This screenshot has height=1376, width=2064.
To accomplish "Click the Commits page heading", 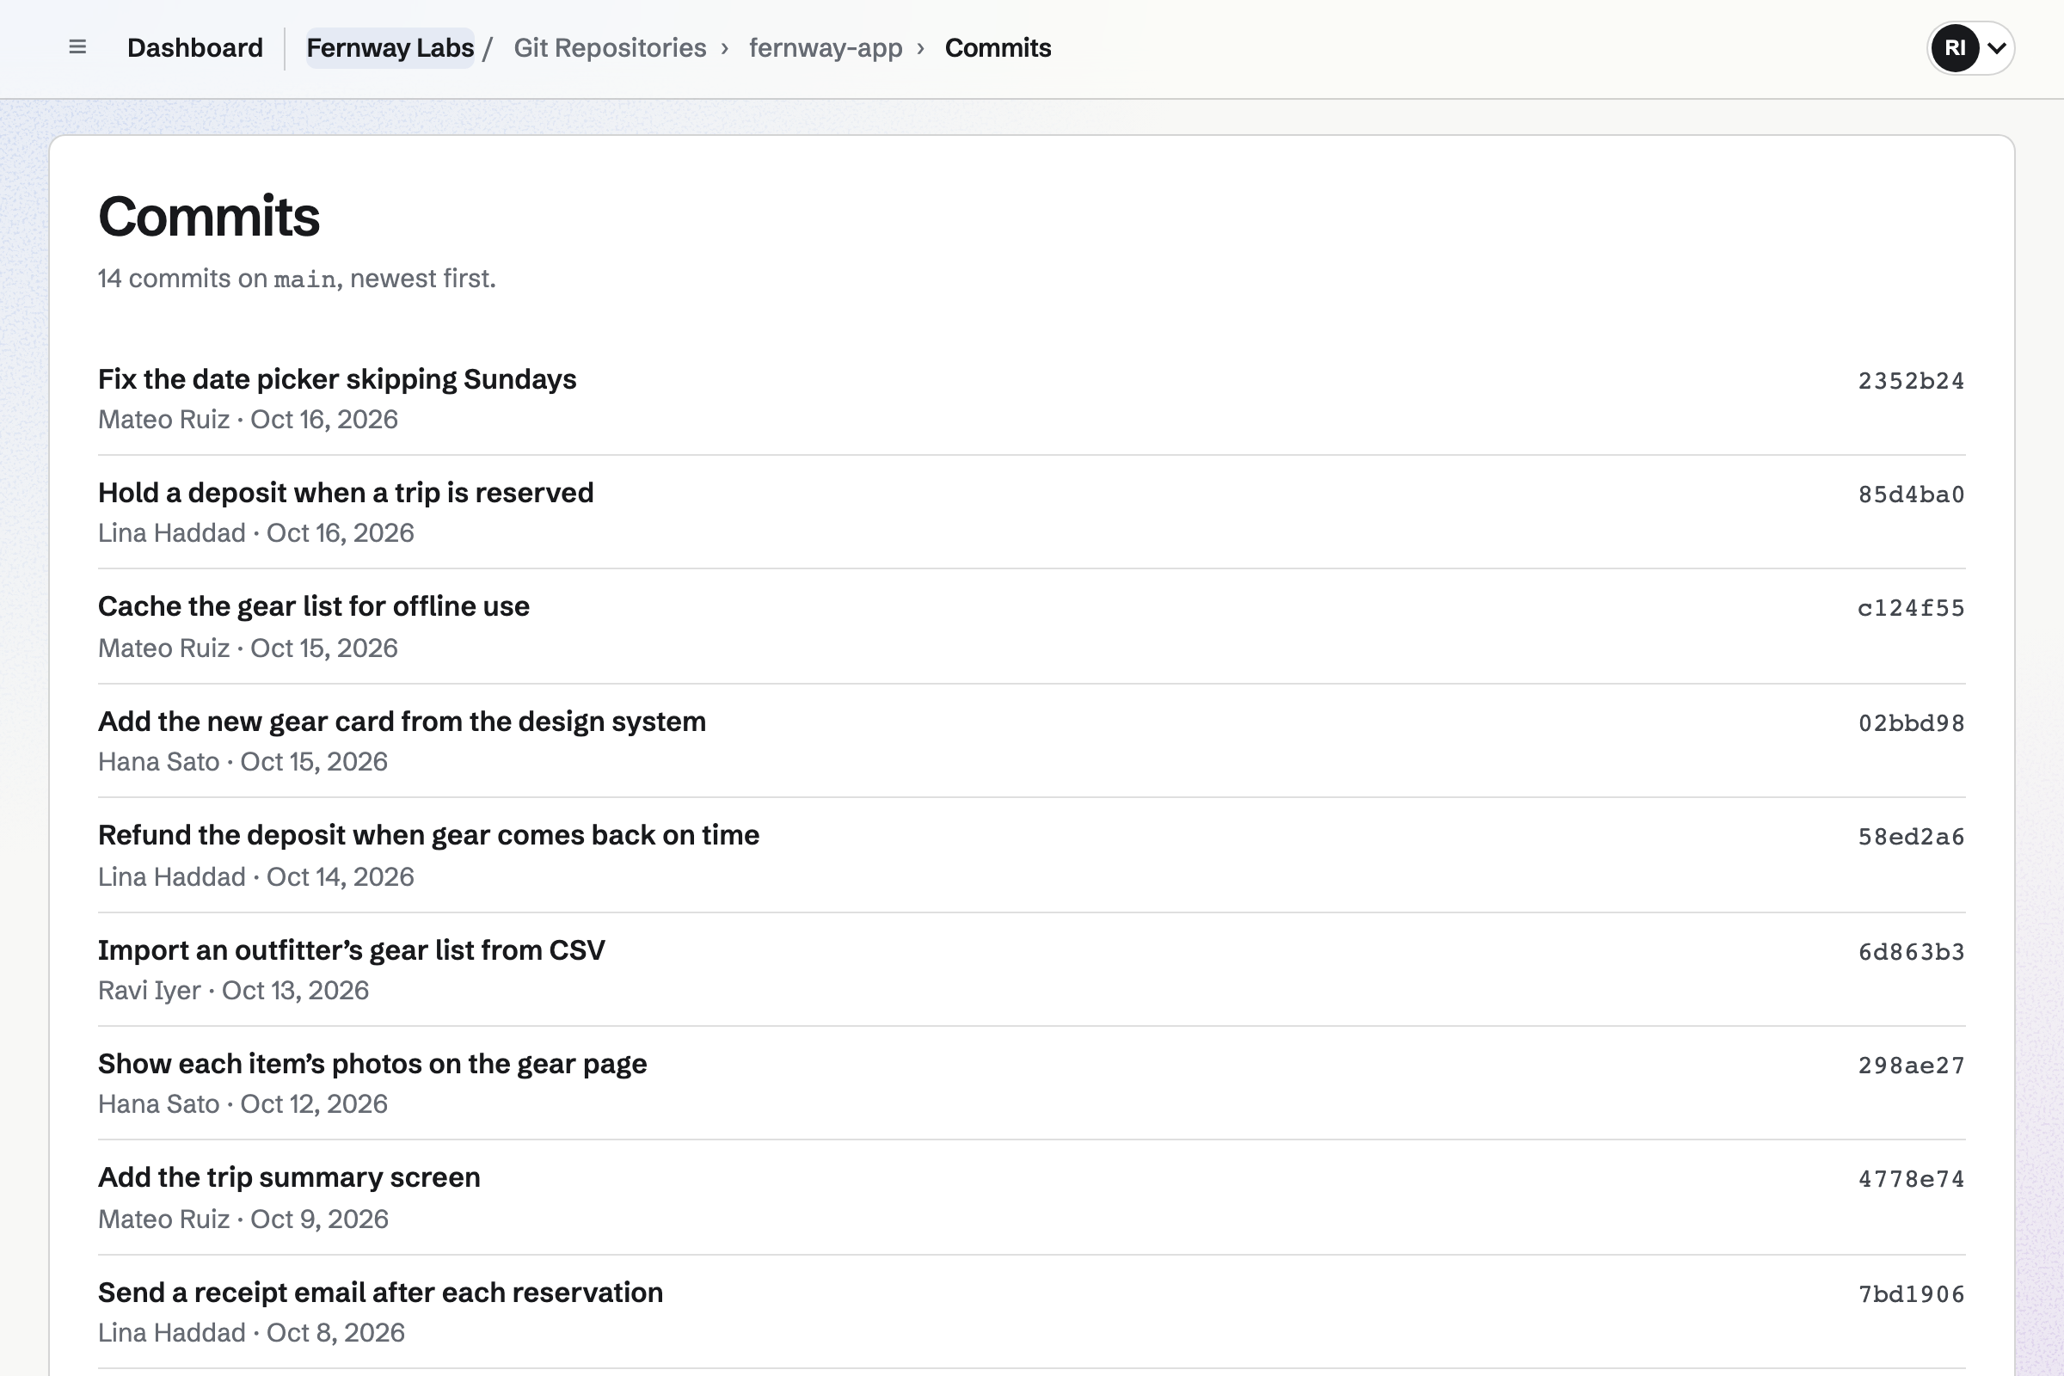I will pos(209,216).
